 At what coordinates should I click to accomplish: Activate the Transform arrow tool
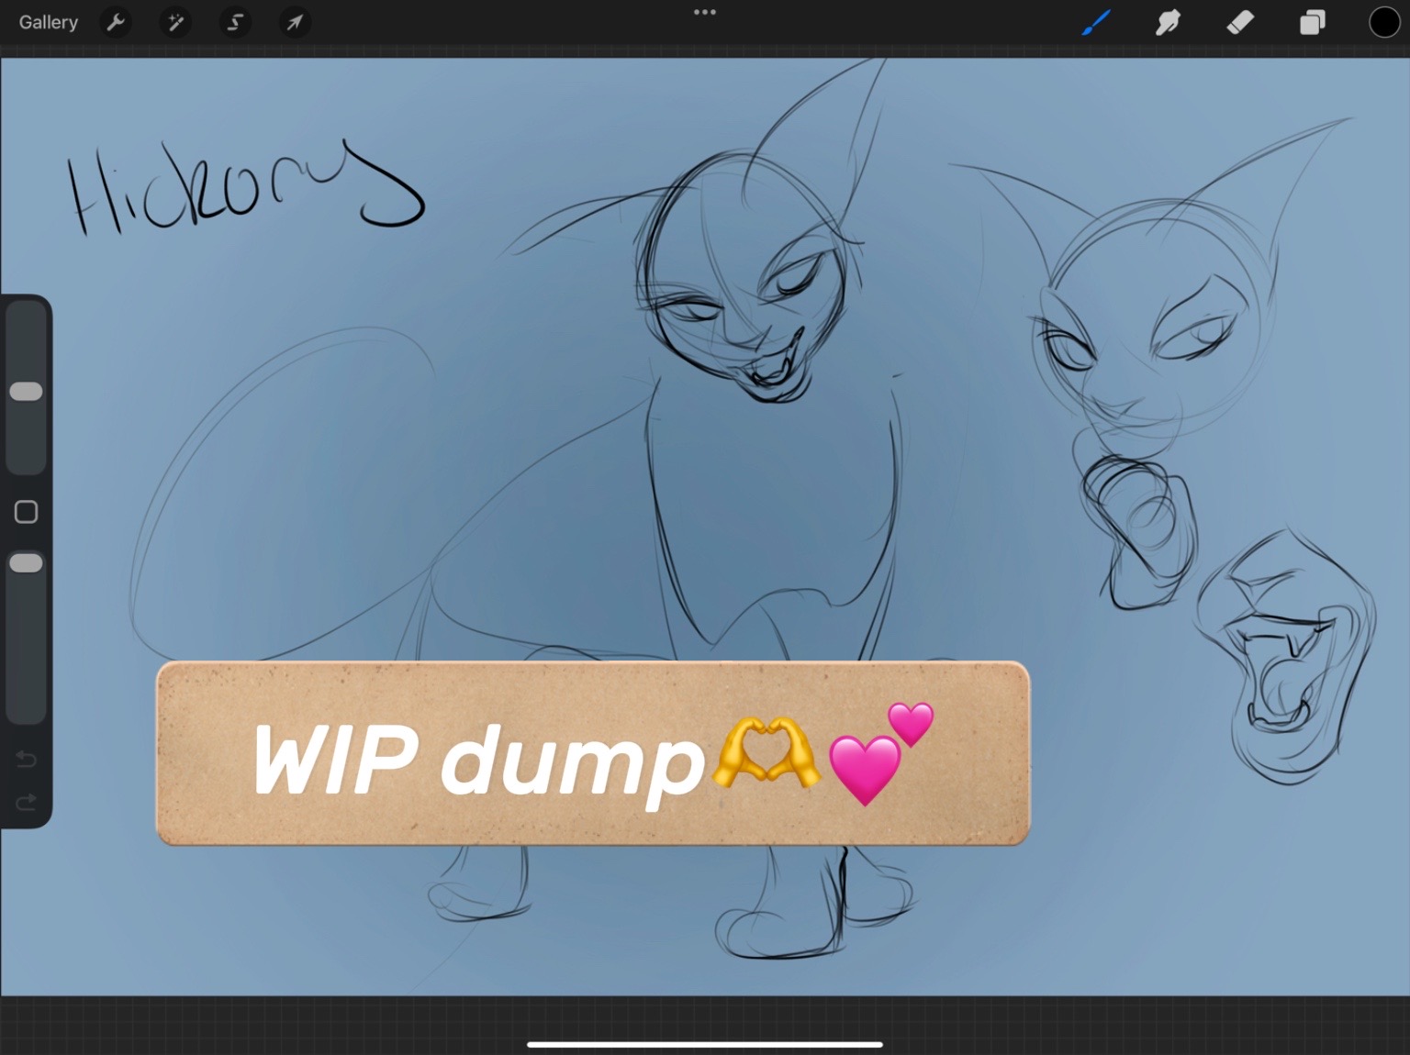(x=295, y=22)
